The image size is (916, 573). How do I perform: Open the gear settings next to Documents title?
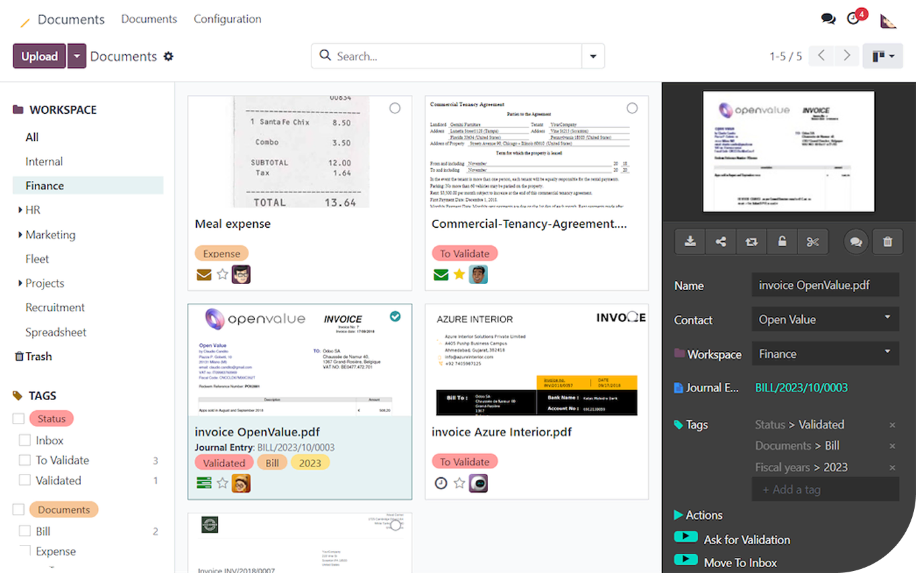(169, 56)
